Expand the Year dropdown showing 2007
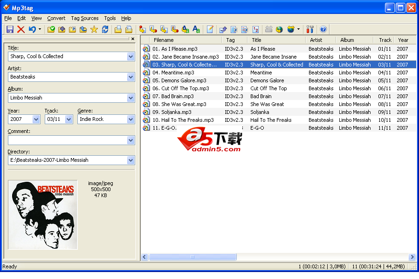The height and width of the screenshot is (279, 419). [x=36, y=119]
